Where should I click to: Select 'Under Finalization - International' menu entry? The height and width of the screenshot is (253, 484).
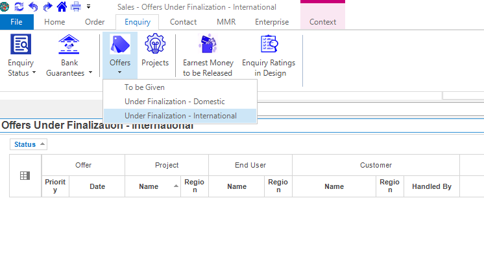[180, 116]
